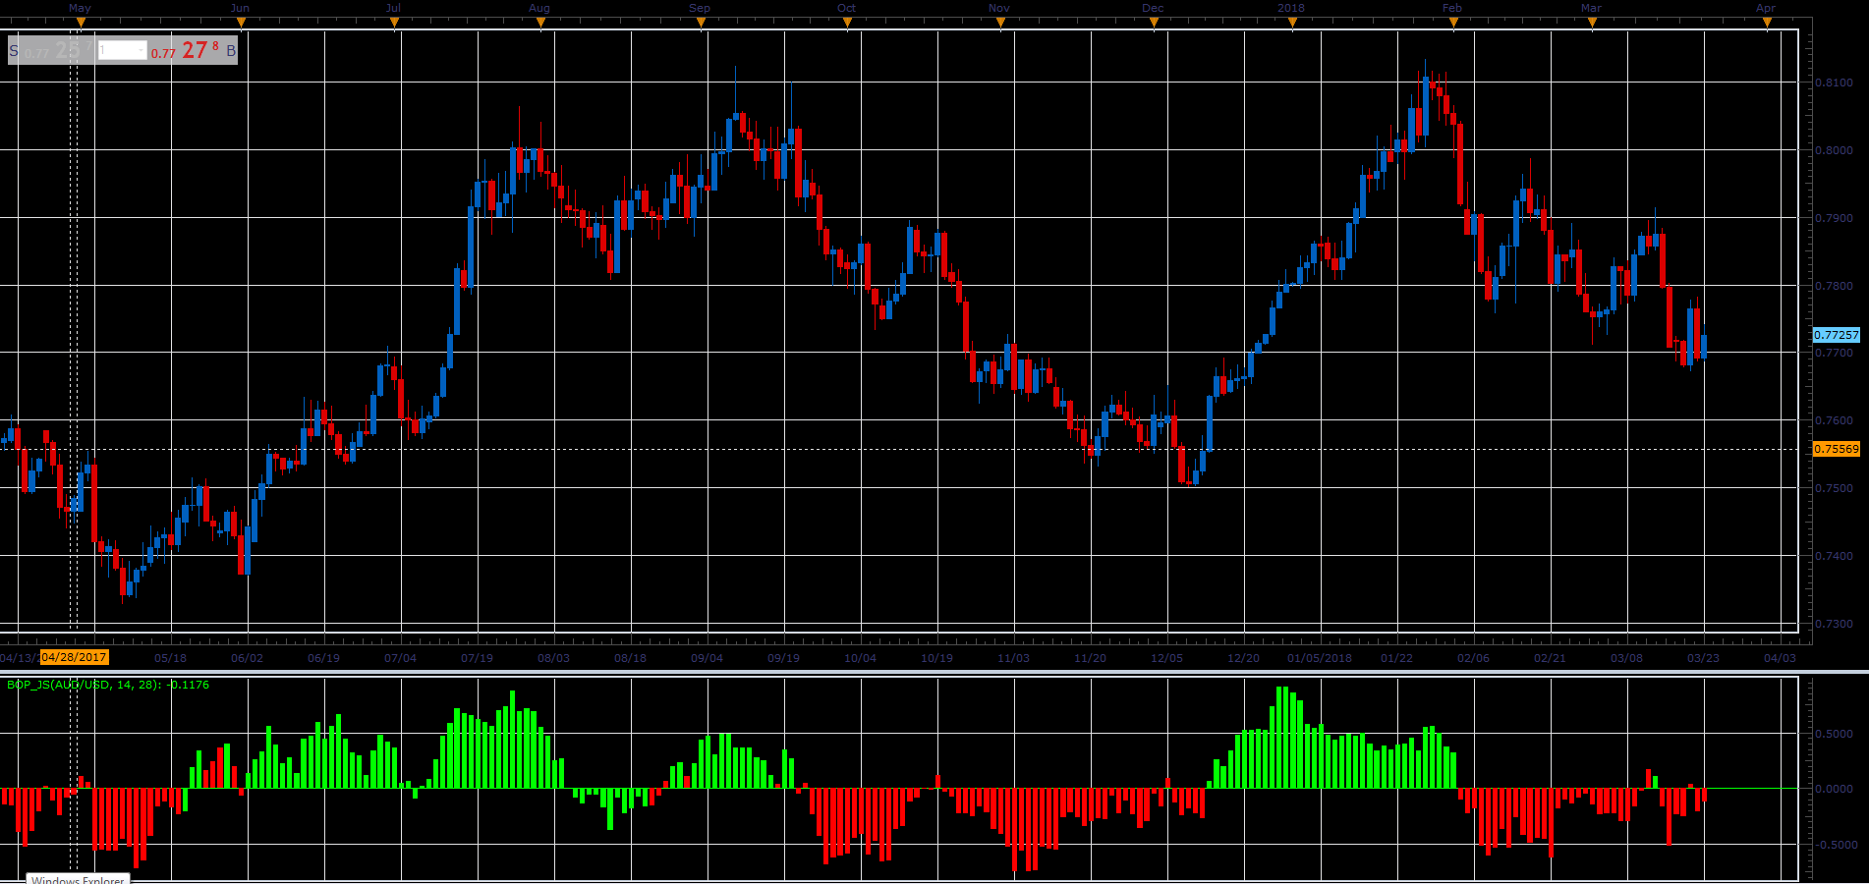
Task: Click the May orange timeline marker
Action: pyautogui.click(x=81, y=23)
